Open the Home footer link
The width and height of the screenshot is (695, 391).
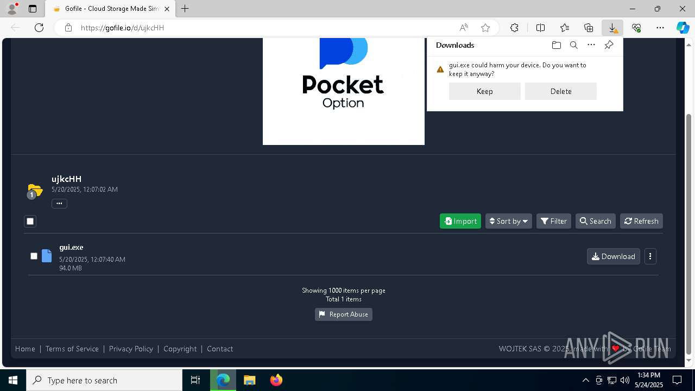coord(25,349)
